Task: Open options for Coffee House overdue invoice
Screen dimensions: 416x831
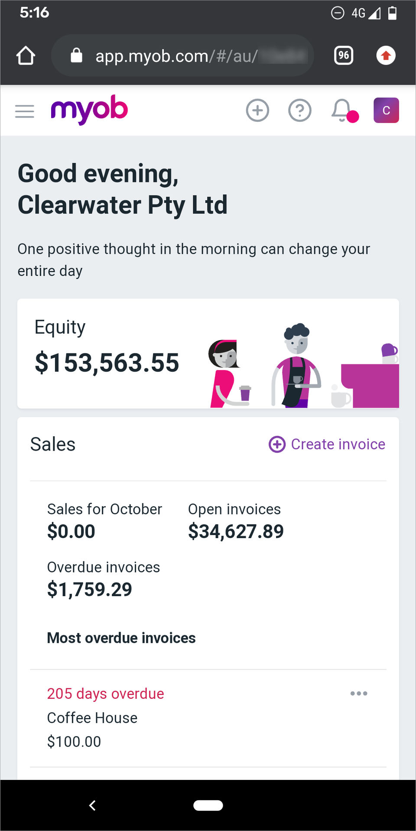Action: (x=359, y=694)
